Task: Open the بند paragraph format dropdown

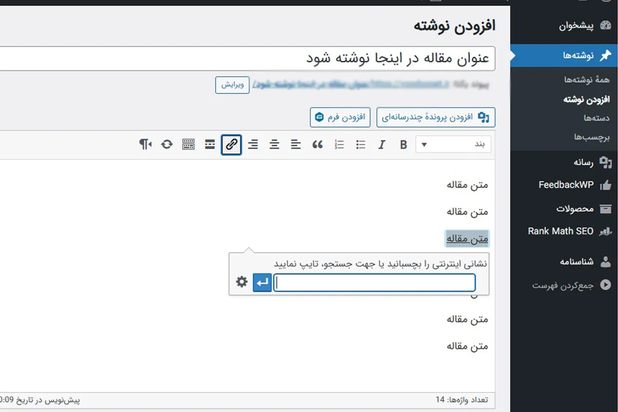Action: [453, 145]
